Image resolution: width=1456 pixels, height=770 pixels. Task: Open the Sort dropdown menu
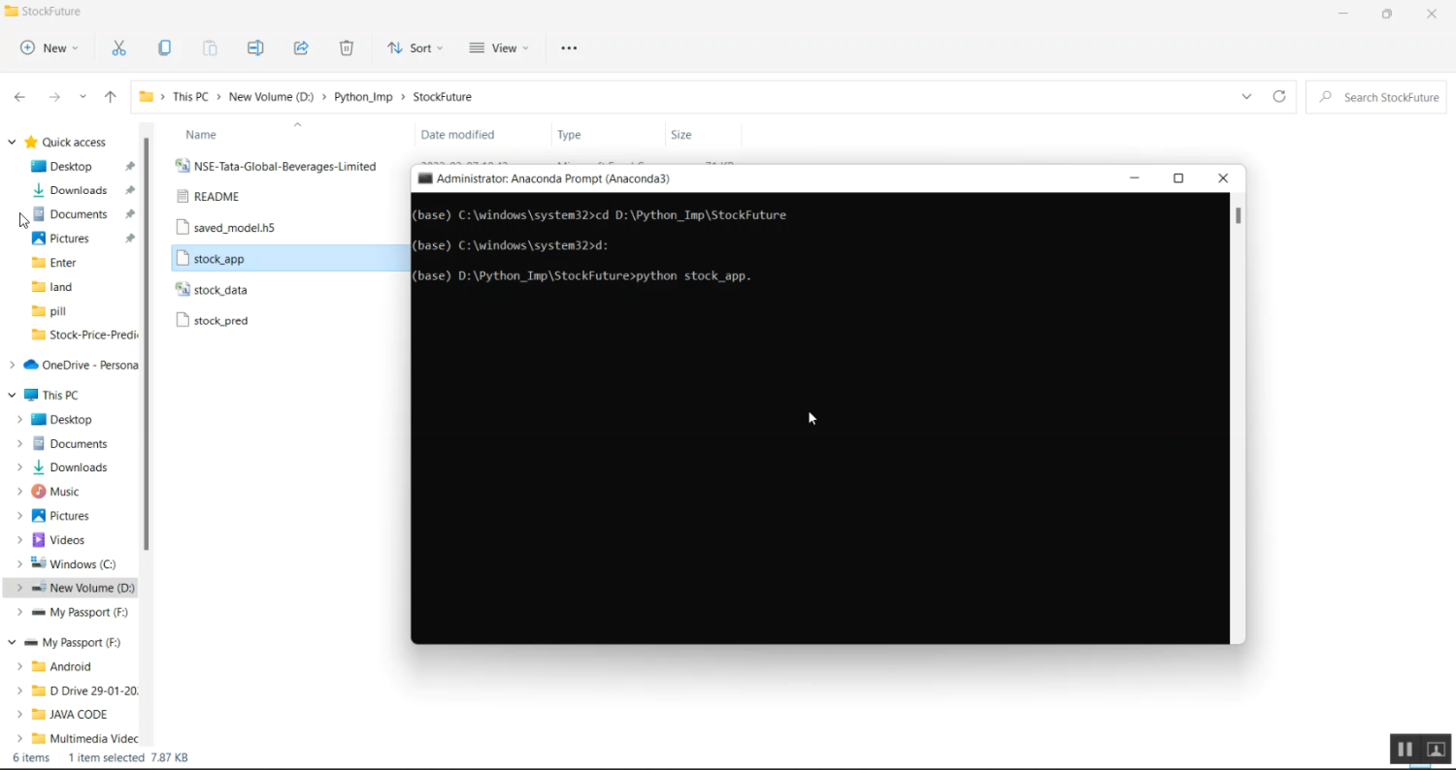pyautogui.click(x=415, y=48)
